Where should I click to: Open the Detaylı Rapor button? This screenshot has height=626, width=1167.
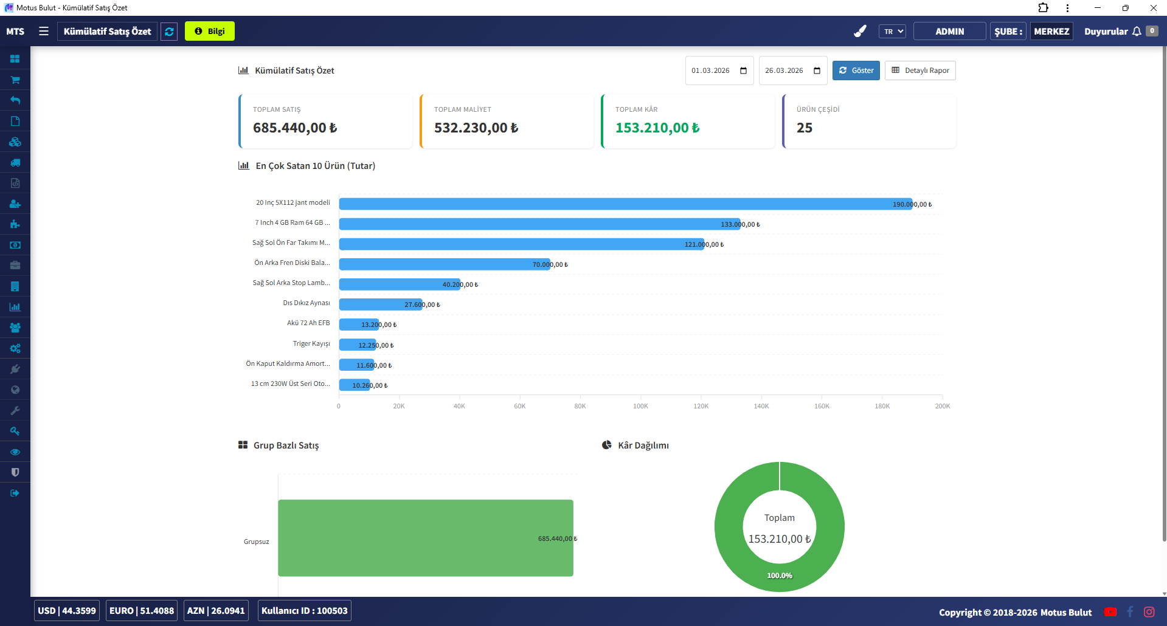[920, 71]
